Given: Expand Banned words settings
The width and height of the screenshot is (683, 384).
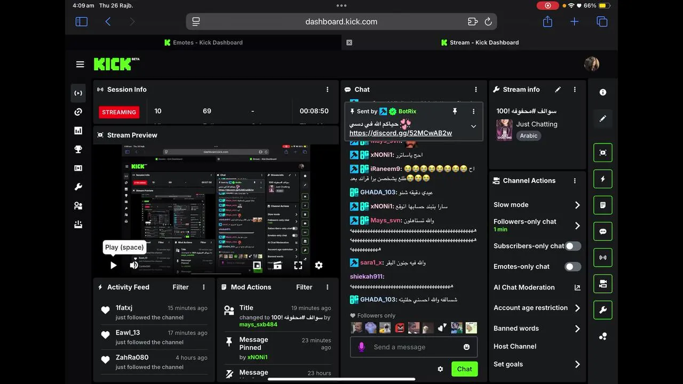Looking at the screenshot, I should pos(577,329).
